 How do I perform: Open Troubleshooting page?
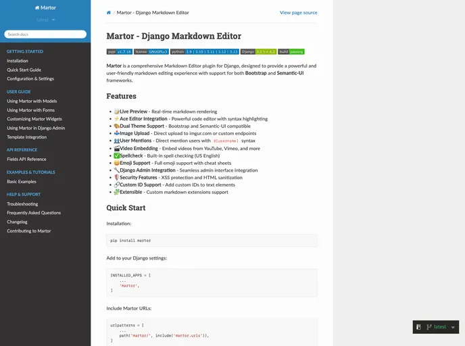22,204
